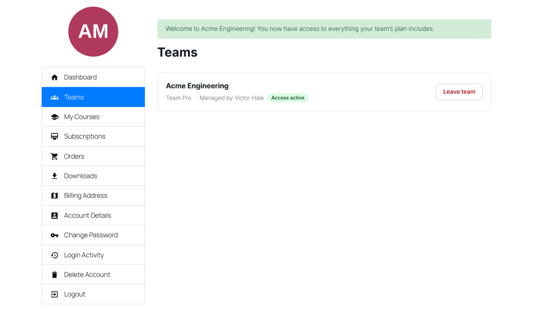Click the download arrow icon for Downloads
The image size is (533, 311).
[x=54, y=176]
